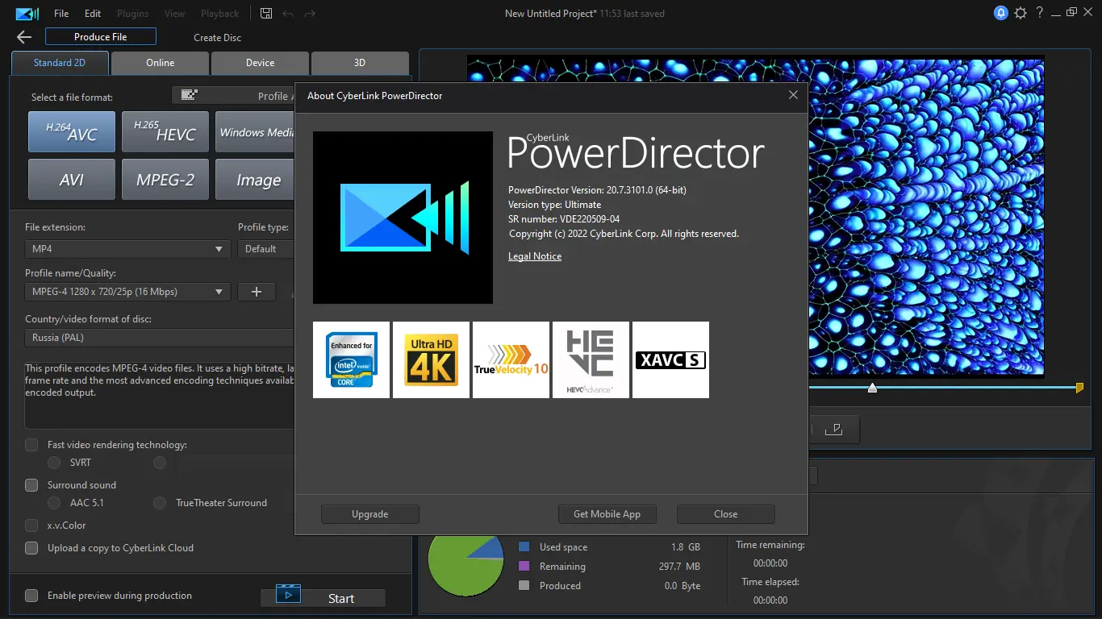The width and height of the screenshot is (1102, 619).
Task: Open help with the question mark icon
Action: click(1041, 13)
